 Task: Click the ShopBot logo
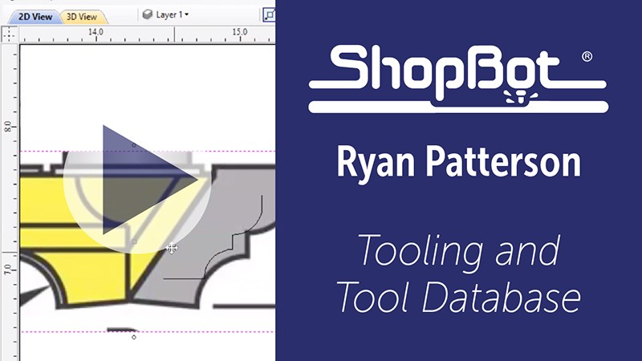(x=458, y=79)
